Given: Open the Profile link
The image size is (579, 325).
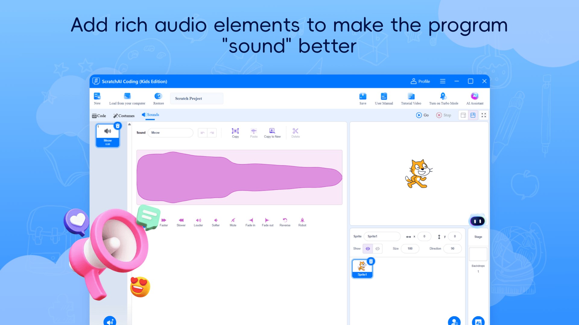Looking at the screenshot, I should click(x=420, y=81).
